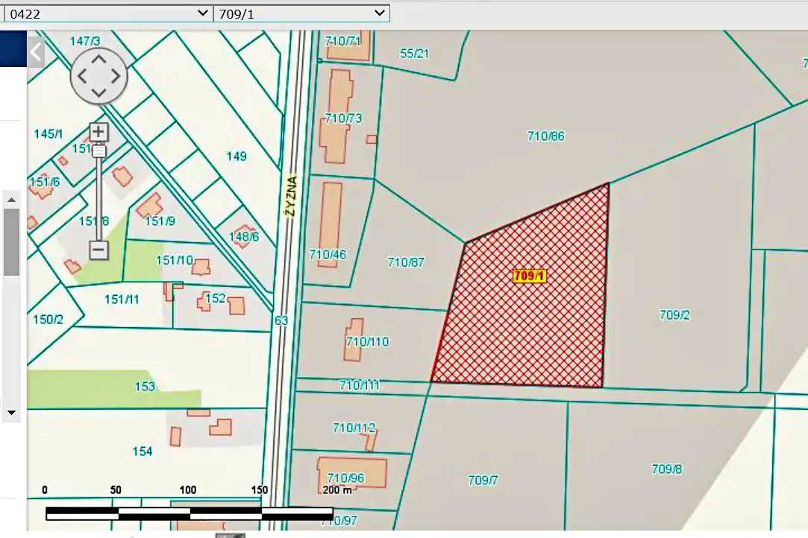The width and height of the screenshot is (808, 538).
Task: Click the sidebar scrollbar thumb
Action: pos(11,242)
